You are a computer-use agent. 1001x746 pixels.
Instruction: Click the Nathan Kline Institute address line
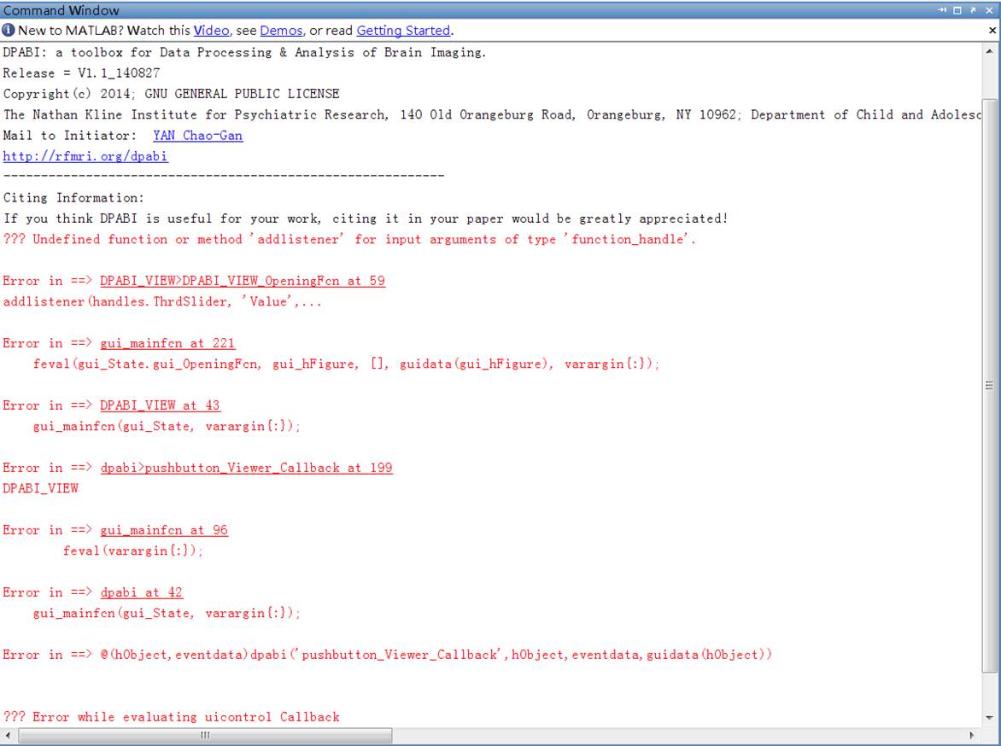492,115
